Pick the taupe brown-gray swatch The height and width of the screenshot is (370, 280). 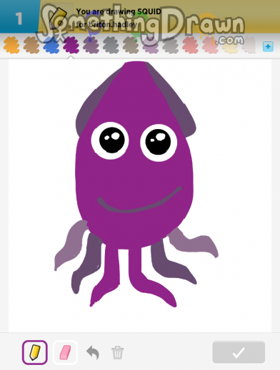pos(131,45)
